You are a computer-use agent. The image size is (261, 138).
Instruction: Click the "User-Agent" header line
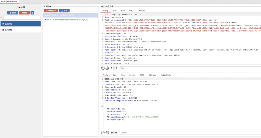pyautogui.click(x=181, y=50)
